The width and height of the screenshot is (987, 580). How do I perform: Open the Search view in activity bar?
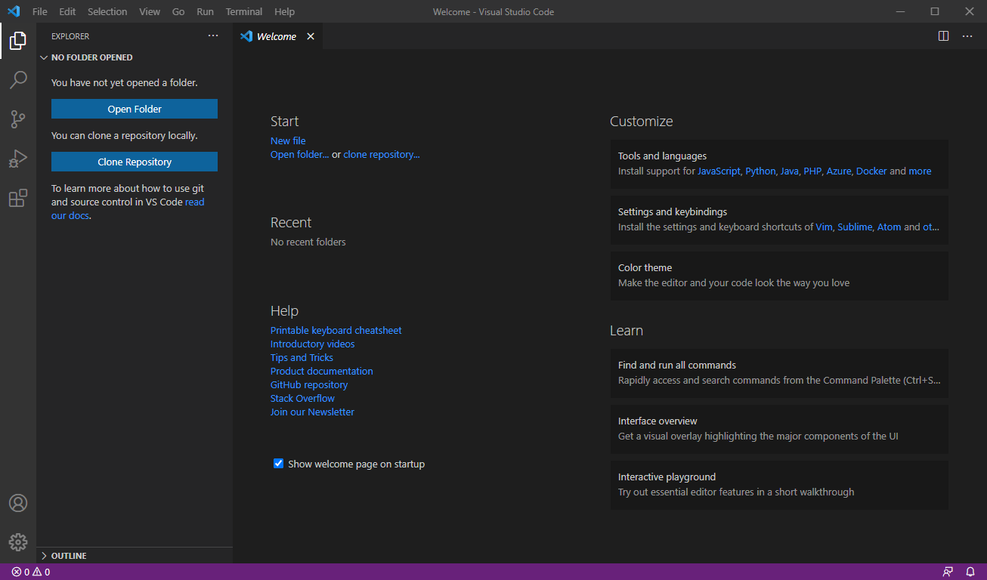(18, 79)
